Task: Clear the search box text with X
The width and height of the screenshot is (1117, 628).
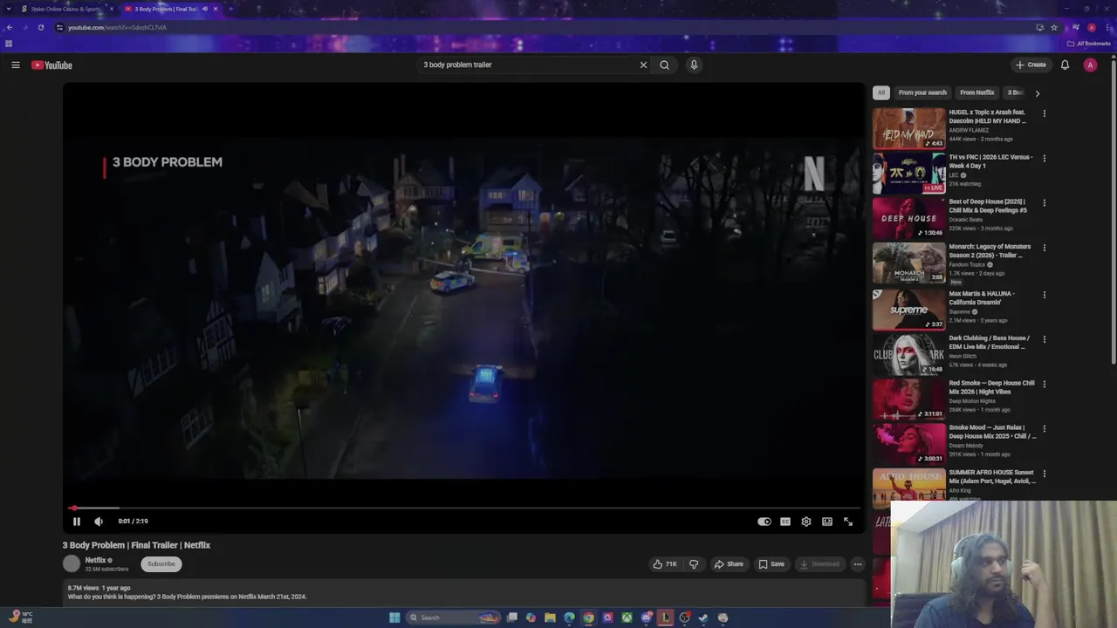Action: pyautogui.click(x=643, y=65)
